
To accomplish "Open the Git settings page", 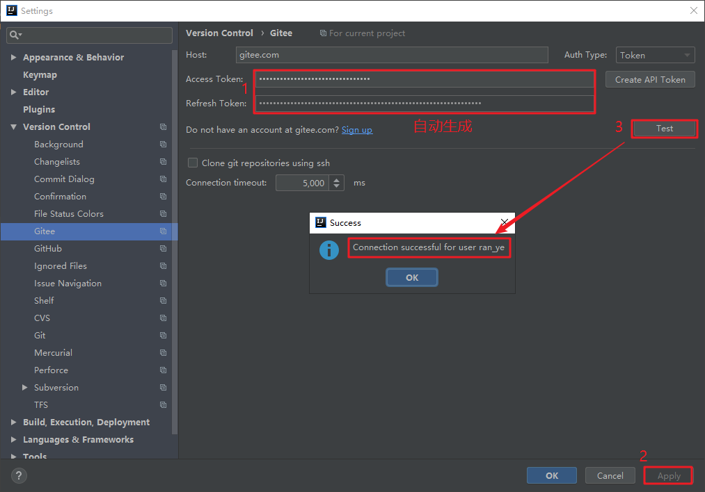I will pos(40,336).
